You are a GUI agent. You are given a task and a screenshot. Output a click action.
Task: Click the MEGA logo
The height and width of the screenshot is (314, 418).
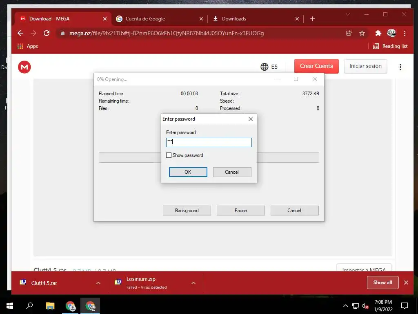24,67
